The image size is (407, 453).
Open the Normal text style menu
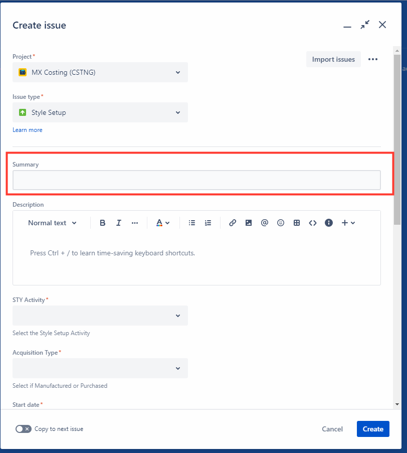(x=52, y=223)
